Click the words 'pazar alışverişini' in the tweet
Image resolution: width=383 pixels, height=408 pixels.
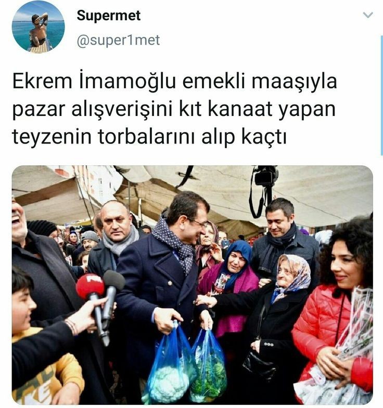(93, 109)
